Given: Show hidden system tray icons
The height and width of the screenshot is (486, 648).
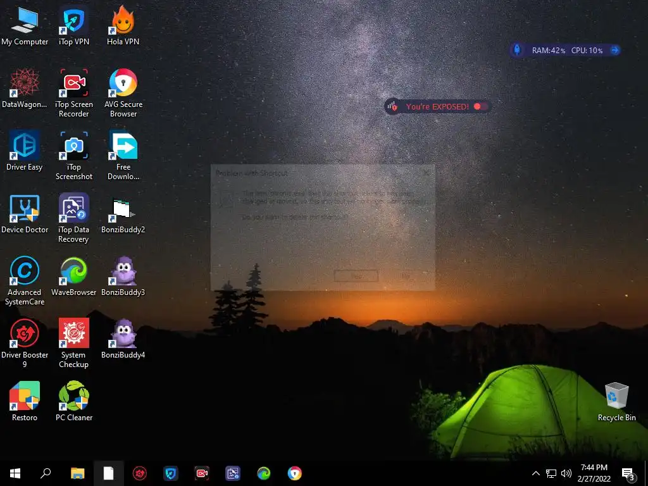Looking at the screenshot, I should [535, 473].
